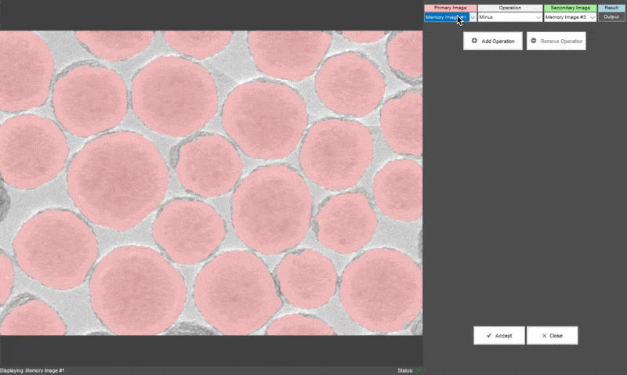This screenshot has width=627, height=375.
Task: Click the Memory Image #3 selection text
Action: click(565, 16)
